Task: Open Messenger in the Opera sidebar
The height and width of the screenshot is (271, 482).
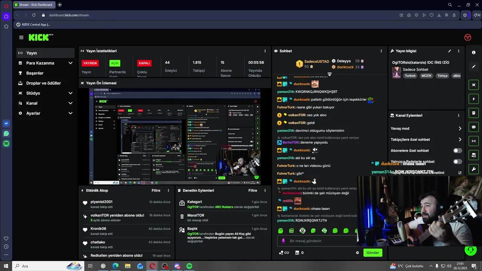Action: pyautogui.click(x=6, y=123)
